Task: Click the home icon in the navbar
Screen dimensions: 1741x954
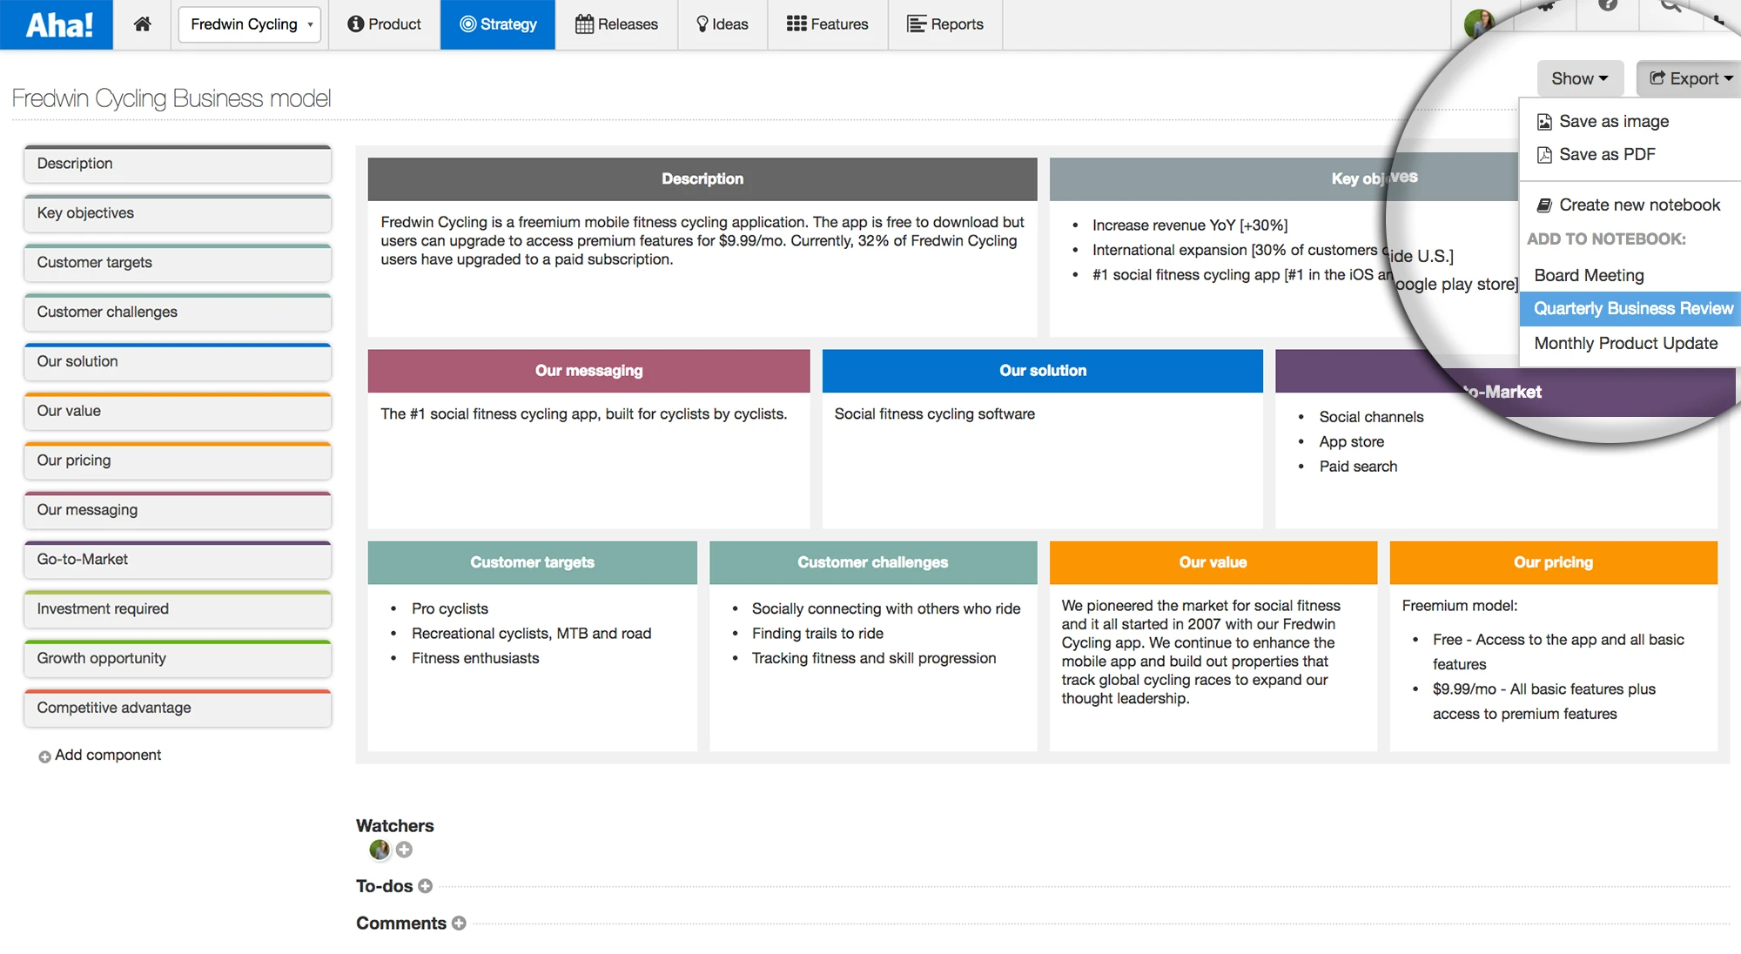Action: pos(142,24)
